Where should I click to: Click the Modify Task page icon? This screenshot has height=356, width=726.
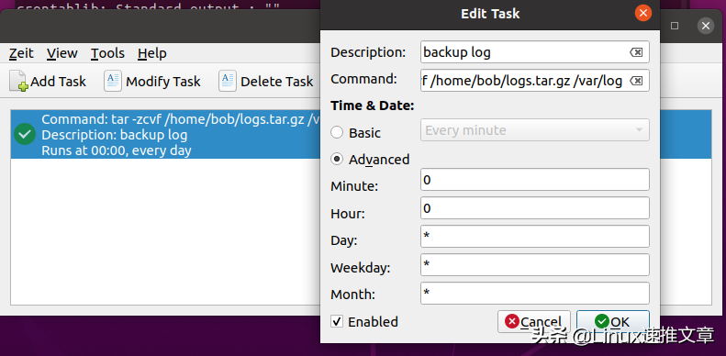(113, 81)
